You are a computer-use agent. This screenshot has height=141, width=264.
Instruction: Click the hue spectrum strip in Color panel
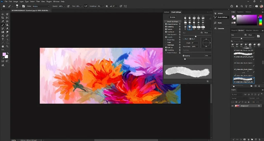tap(260, 20)
